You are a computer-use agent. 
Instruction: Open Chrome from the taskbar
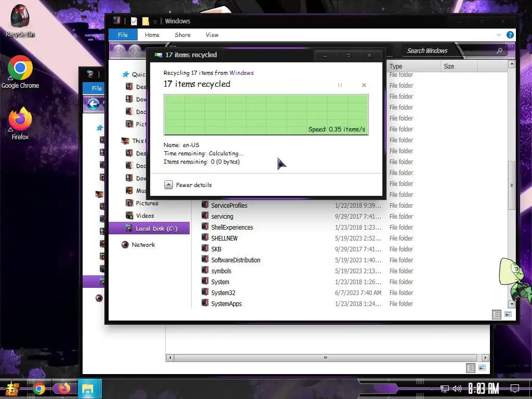38,389
